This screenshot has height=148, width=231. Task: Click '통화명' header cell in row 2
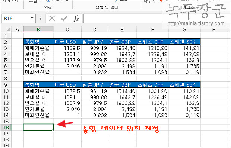tap(38, 42)
